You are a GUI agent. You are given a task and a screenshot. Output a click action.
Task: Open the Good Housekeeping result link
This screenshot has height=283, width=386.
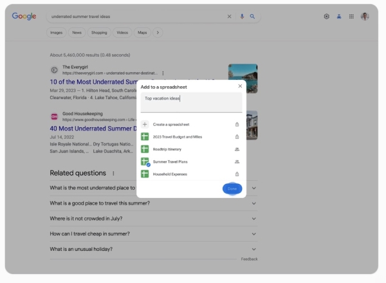[x=93, y=129]
